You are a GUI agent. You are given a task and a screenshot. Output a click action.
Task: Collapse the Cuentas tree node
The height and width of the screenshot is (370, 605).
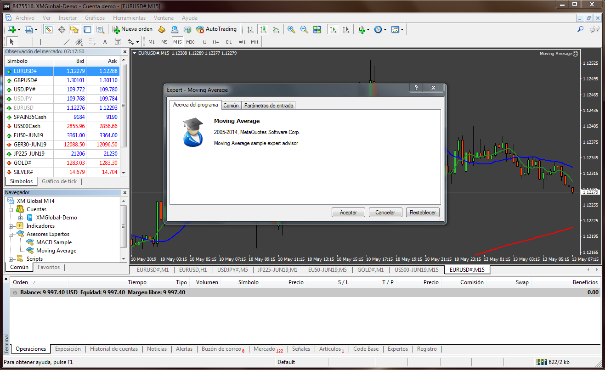(x=11, y=209)
